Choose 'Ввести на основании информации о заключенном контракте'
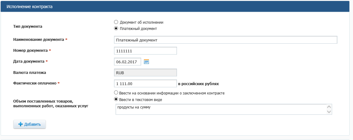This screenshot has height=140, width=353. click(x=116, y=93)
